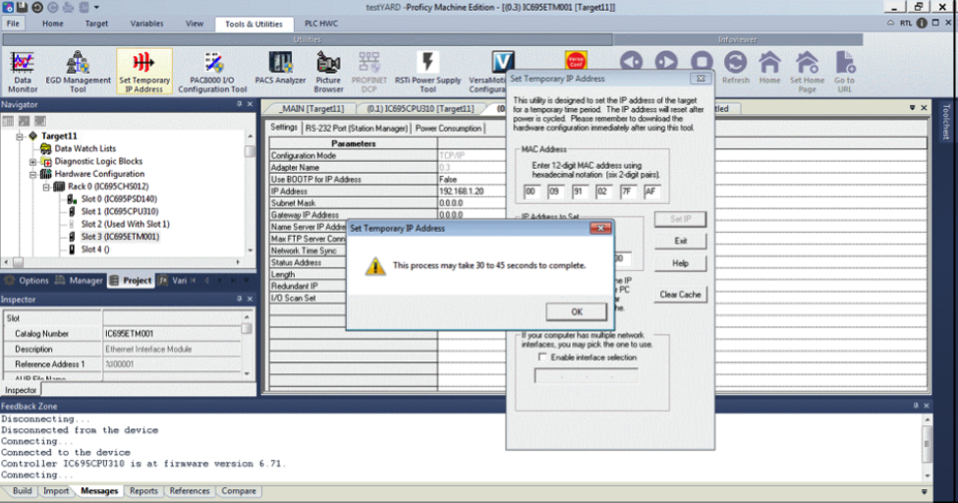Collapse the Target11 tree node

pos(20,137)
